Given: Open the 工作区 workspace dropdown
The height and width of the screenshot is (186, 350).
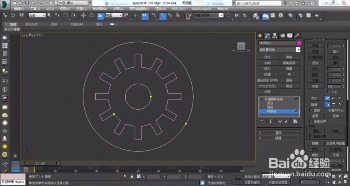Looking at the screenshot, I should pyautogui.click(x=72, y=3).
